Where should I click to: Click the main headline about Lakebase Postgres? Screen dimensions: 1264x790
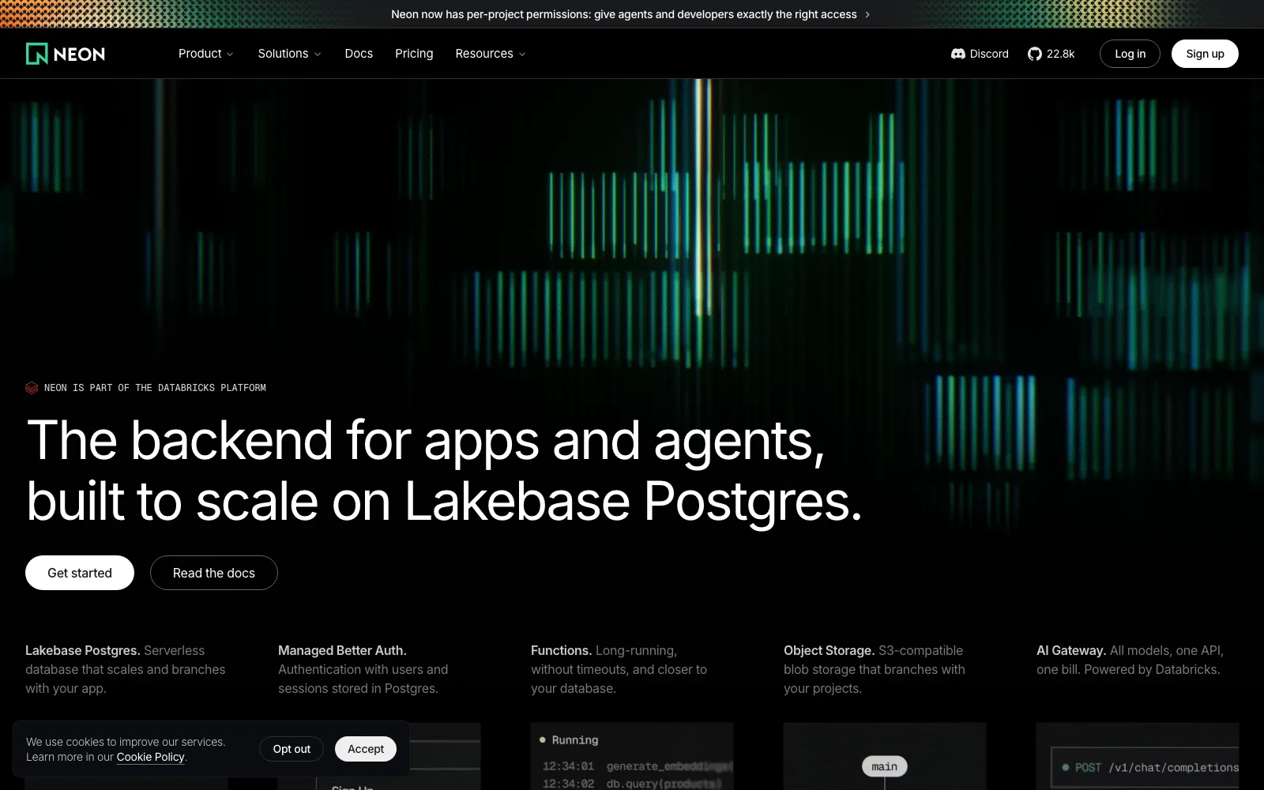445,470
